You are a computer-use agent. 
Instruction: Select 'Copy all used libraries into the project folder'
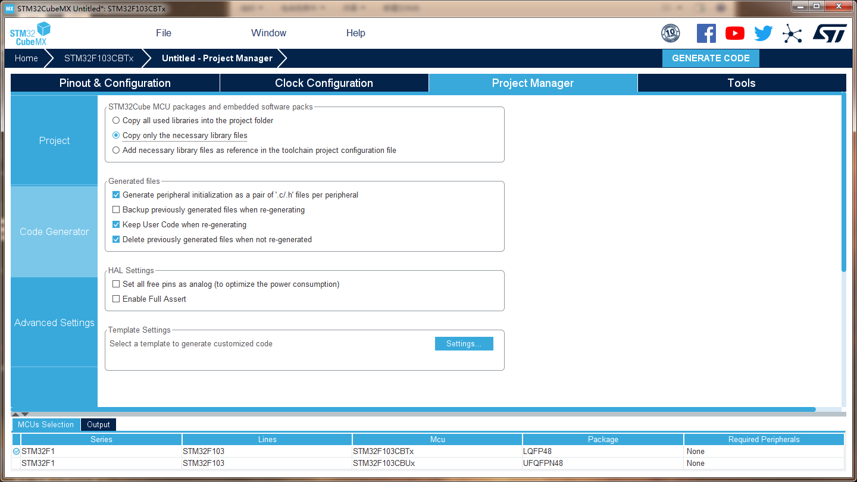(116, 120)
